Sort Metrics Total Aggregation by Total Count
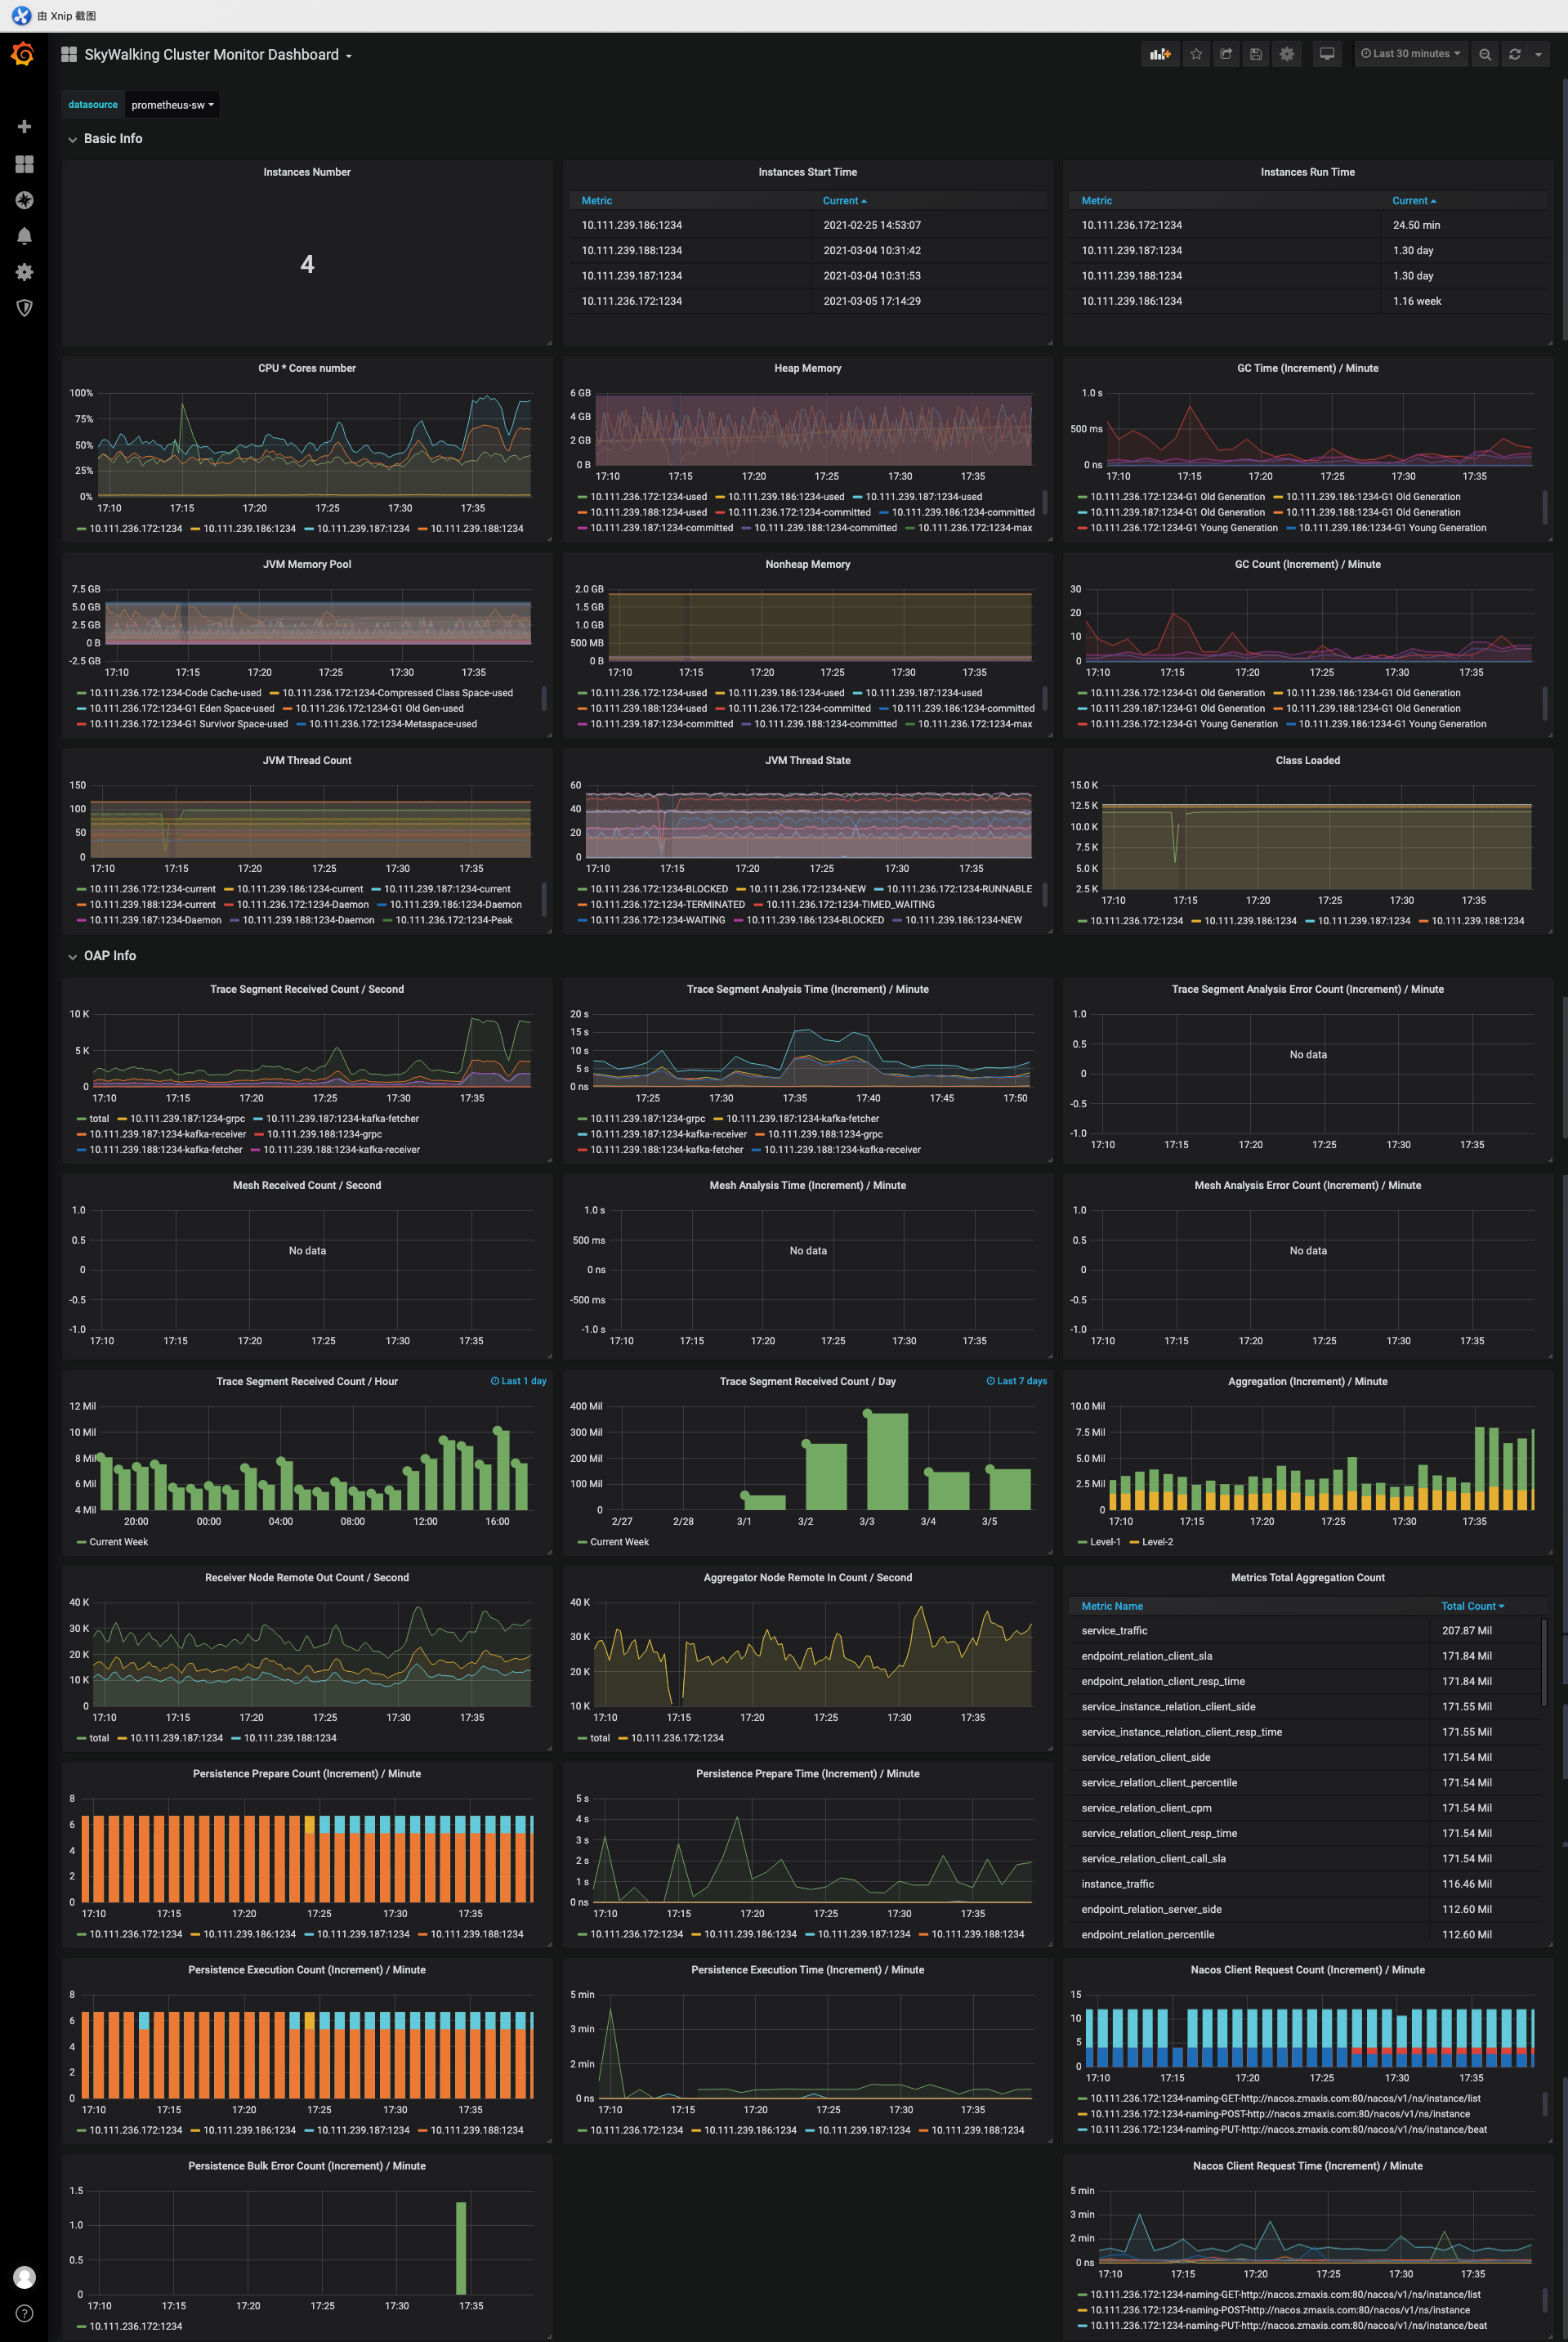 click(x=1471, y=1606)
